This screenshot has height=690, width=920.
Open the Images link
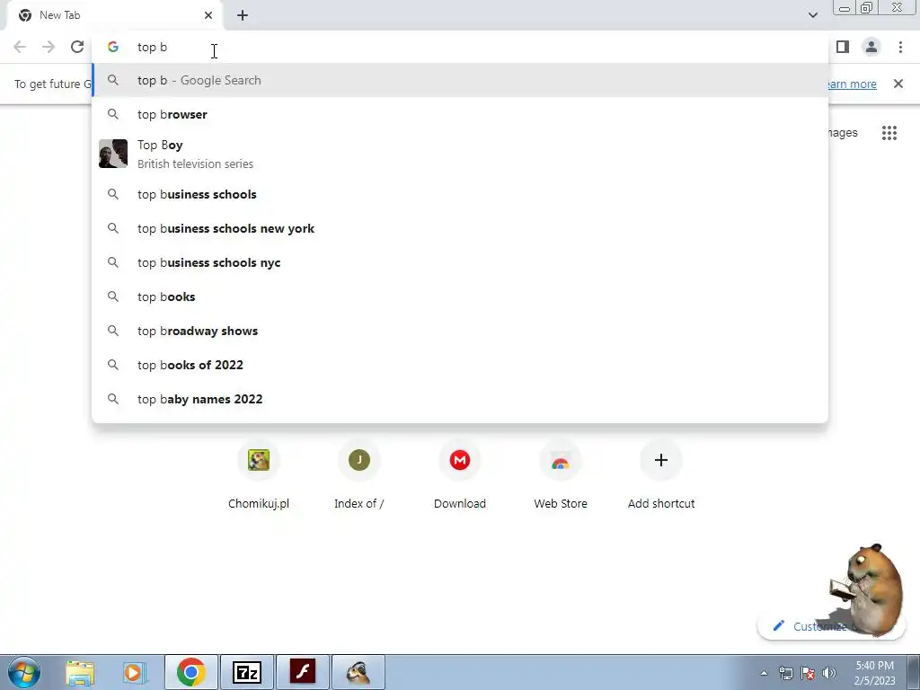tap(843, 133)
